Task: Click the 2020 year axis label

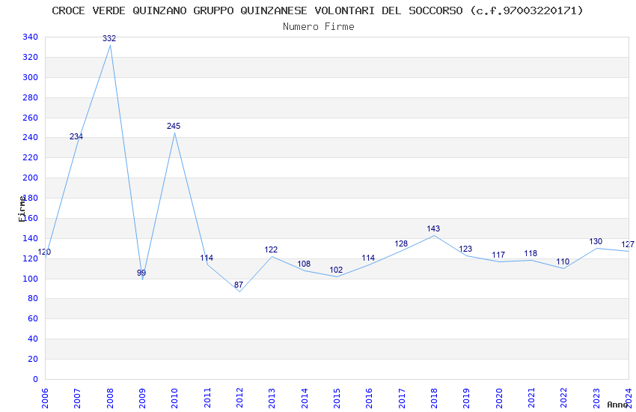Action: (x=499, y=398)
